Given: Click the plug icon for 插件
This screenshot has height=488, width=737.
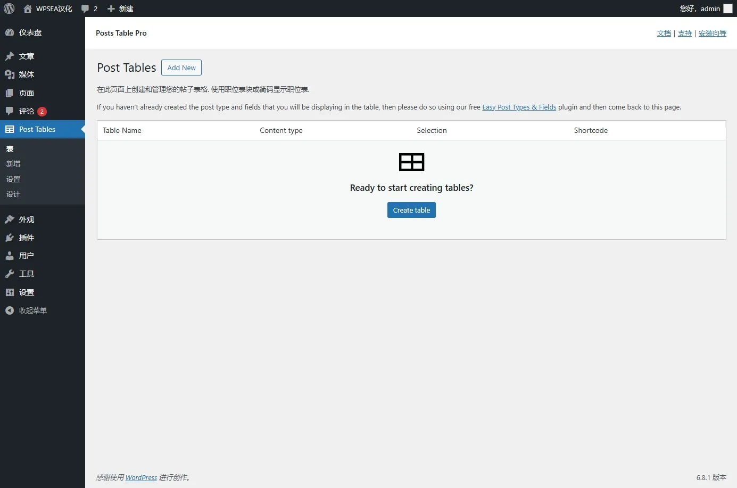Looking at the screenshot, I should tap(10, 238).
